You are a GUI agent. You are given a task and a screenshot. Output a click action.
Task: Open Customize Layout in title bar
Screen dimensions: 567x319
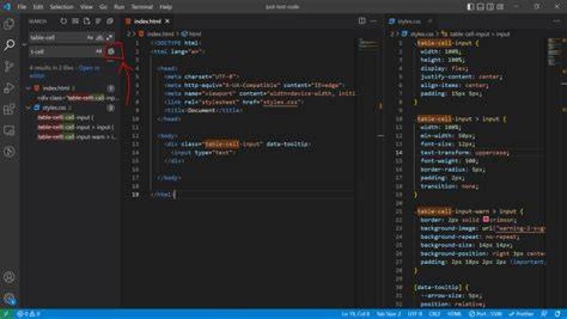[x=500, y=6]
